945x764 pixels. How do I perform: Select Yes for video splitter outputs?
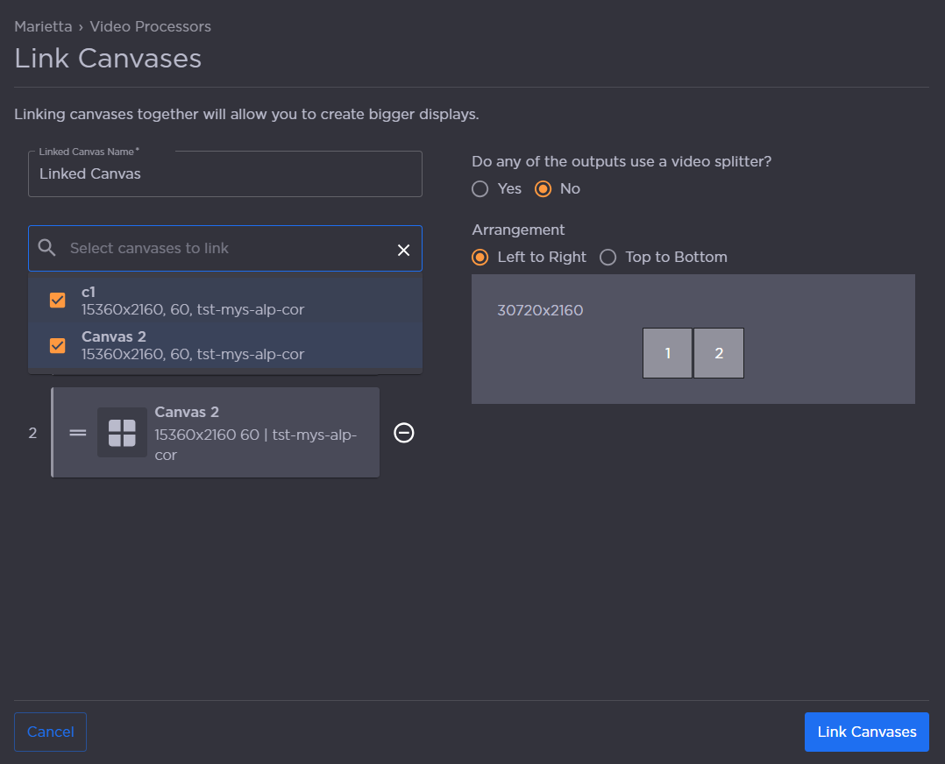(x=480, y=188)
